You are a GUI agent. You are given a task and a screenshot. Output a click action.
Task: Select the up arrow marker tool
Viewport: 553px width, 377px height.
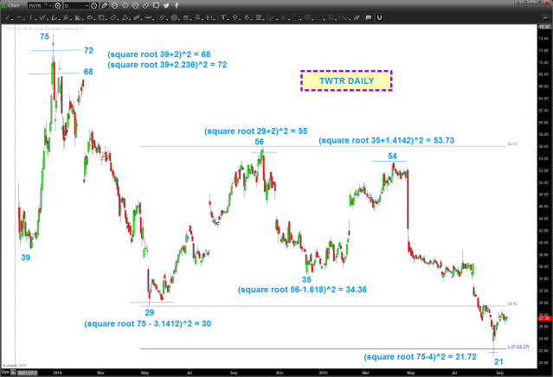(x=235, y=17)
